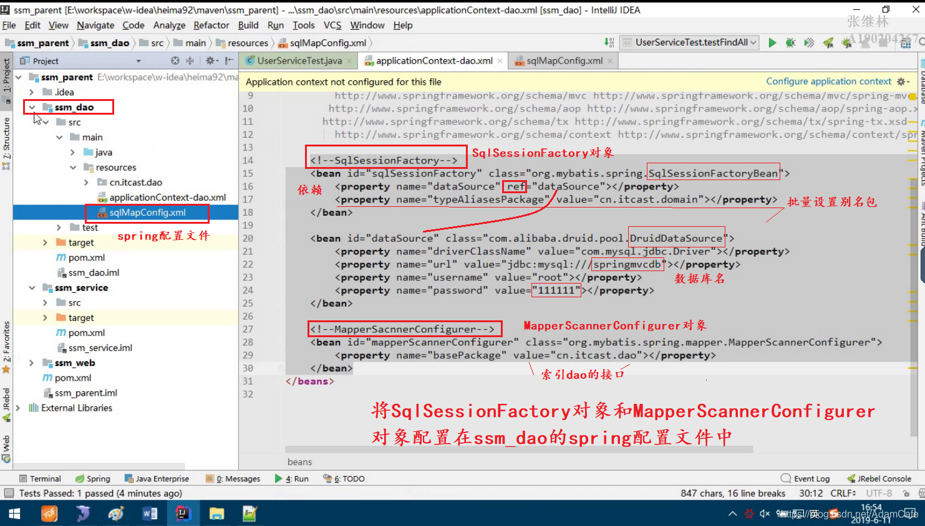The height and width of the screenshot is (526, 925).
Task: Open the 0: Messages tool window
Action: [x=233, y=479]
